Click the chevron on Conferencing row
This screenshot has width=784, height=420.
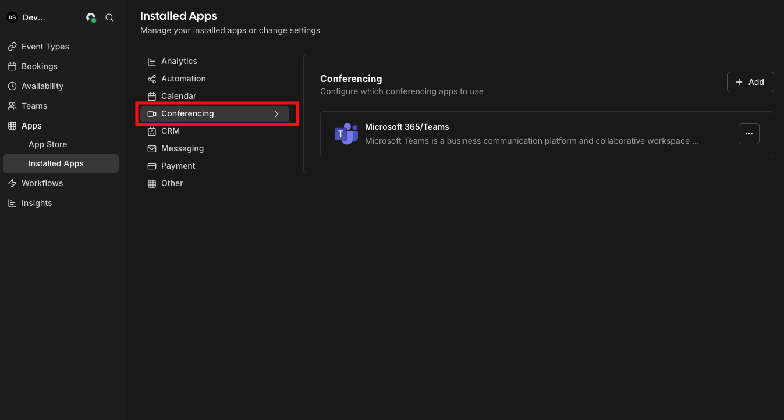[x=276, y=114]
